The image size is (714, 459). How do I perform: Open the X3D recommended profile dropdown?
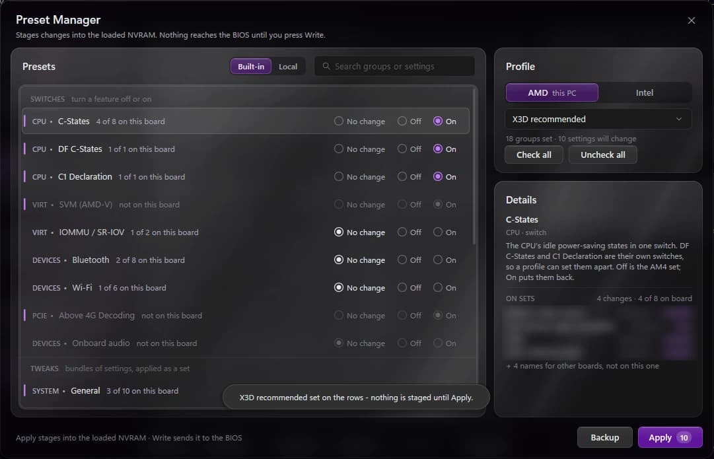pos(598,120)
